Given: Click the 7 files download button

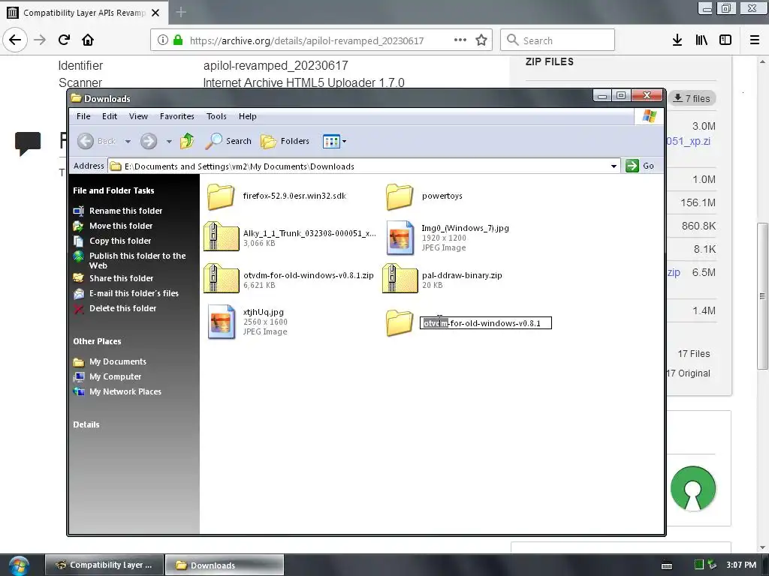Looking at the screenshot, I should 692,98.
